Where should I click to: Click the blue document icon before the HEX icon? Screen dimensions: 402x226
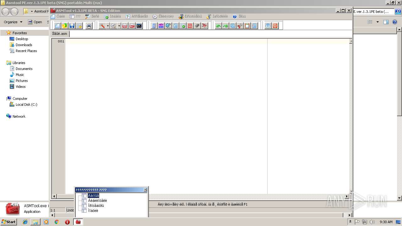(x=154, y=26)
